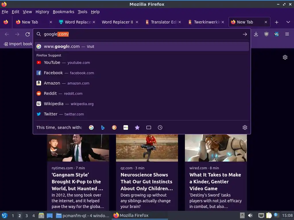
Task: Close the Word Replacer II tab
Action: 137,22
